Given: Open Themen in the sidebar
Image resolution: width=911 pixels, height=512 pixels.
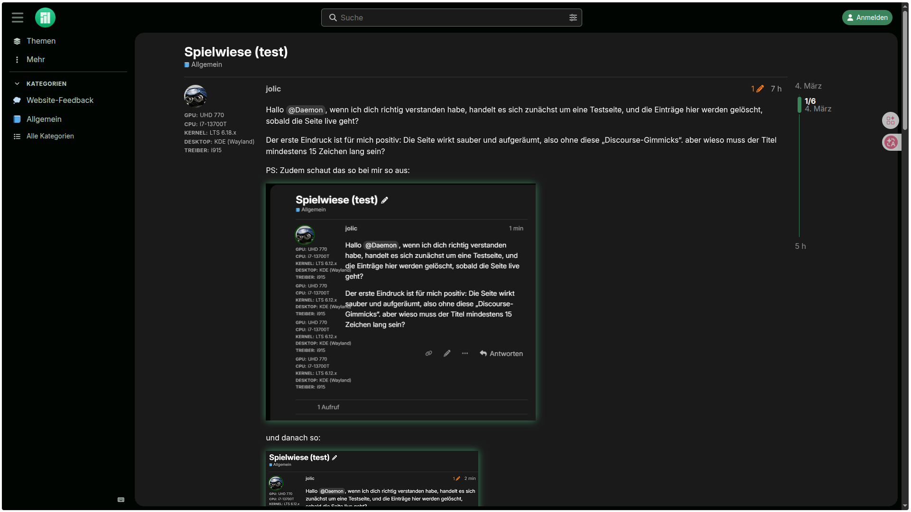Looking at the screenshot, I should click(40, 41).
